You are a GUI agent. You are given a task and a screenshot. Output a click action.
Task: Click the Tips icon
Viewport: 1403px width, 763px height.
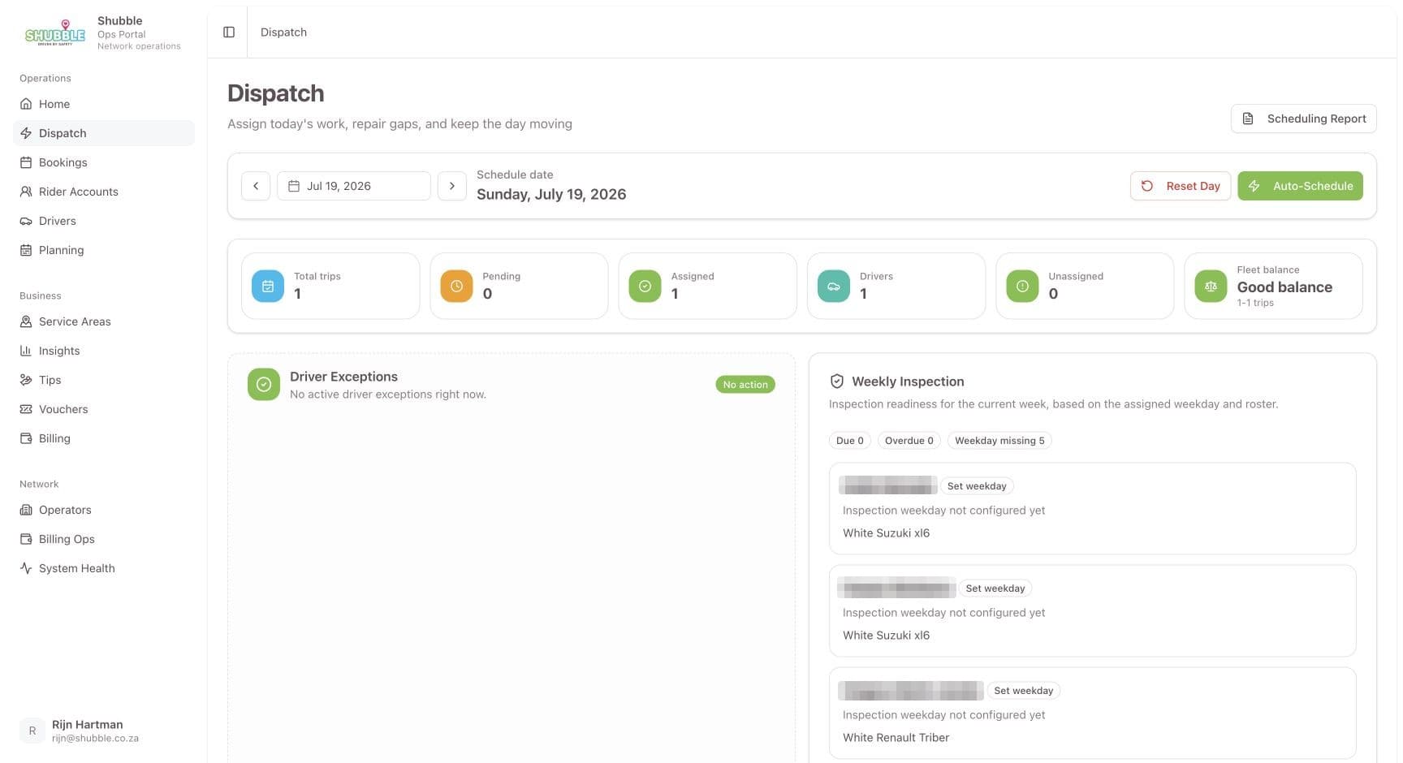pos(26,380)
